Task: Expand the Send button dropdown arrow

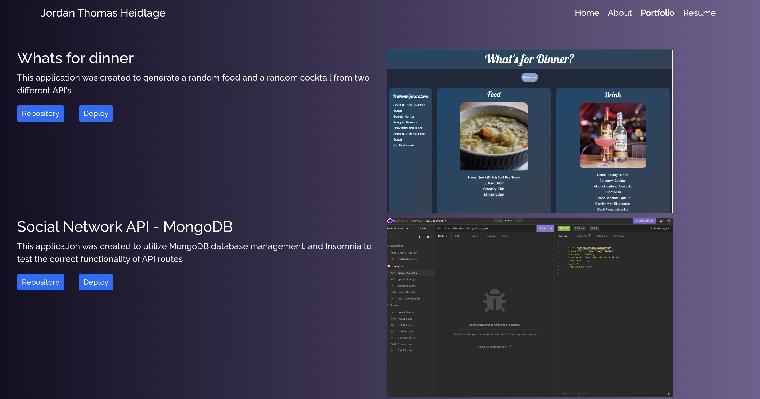Action: click(551, 228)
